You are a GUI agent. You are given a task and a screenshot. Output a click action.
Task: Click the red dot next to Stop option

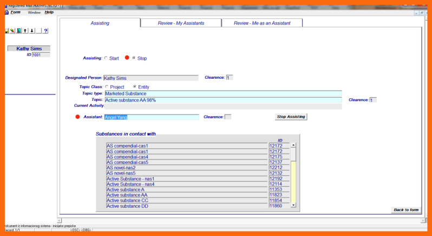pyautogui.click(x=127, y=58)
